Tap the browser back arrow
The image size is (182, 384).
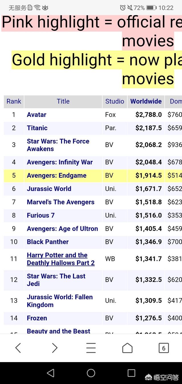pos(18,348)
